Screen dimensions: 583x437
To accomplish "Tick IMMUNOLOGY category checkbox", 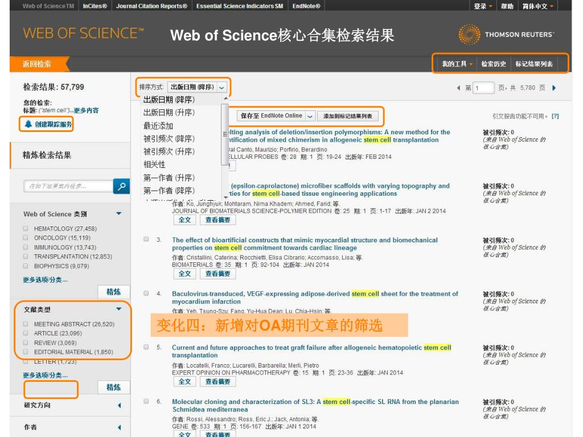I will click(26, 247).
